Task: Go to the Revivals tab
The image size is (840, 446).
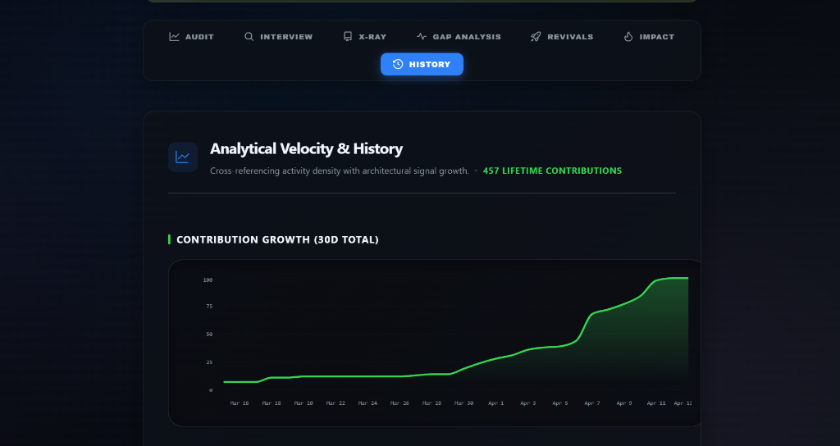Action: (562, 37)
